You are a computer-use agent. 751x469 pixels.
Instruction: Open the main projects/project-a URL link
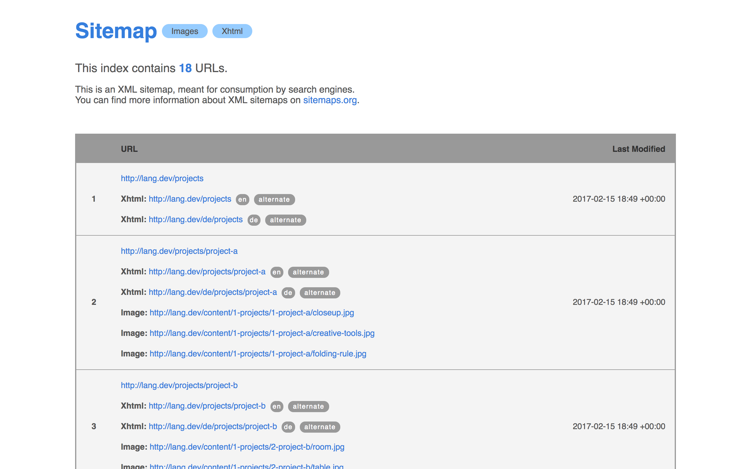(179, 251)
